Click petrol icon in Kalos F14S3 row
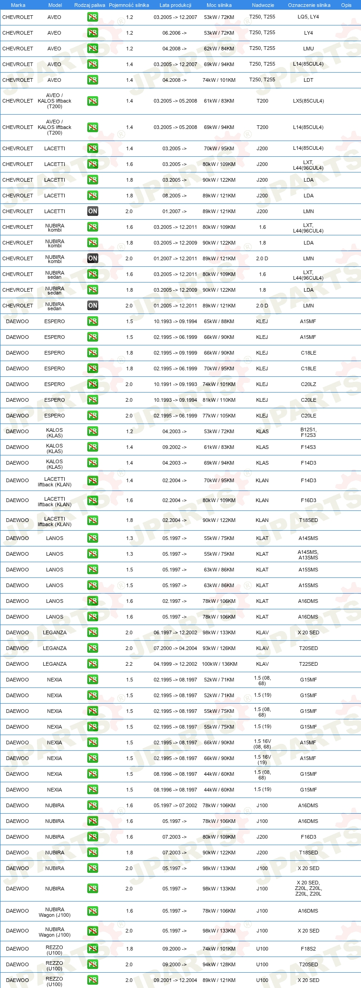 pos(93,447)
